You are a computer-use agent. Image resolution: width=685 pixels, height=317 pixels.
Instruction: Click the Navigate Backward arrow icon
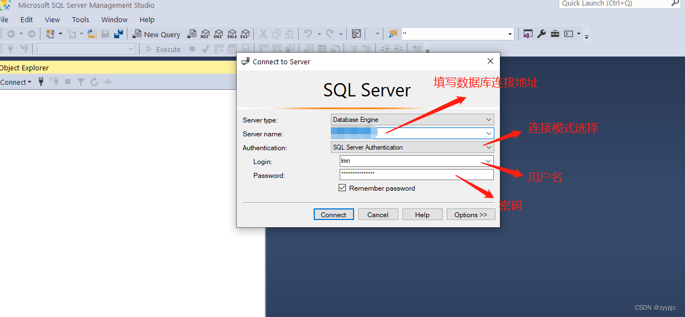pyautogui.click(x=11, y=34)
